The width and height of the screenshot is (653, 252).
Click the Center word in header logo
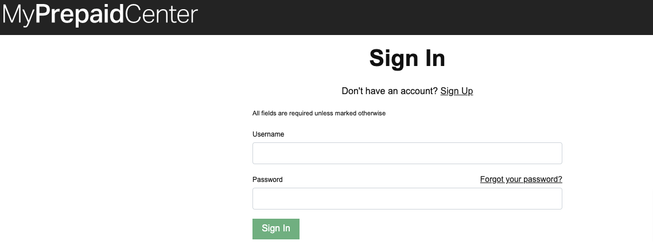coord(161,14)
